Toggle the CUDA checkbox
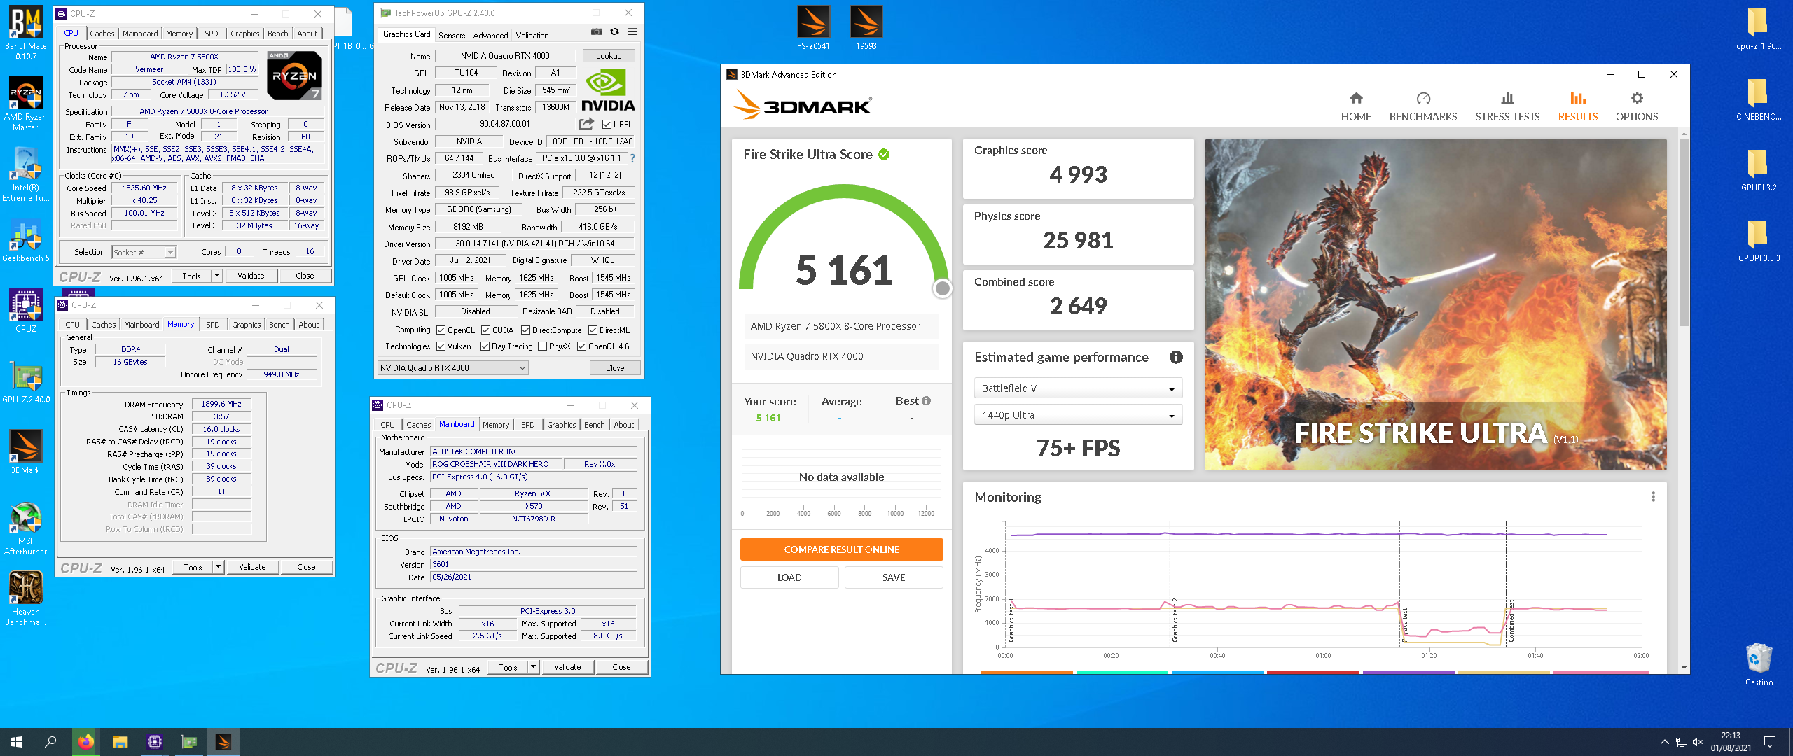 pos(485,330)
